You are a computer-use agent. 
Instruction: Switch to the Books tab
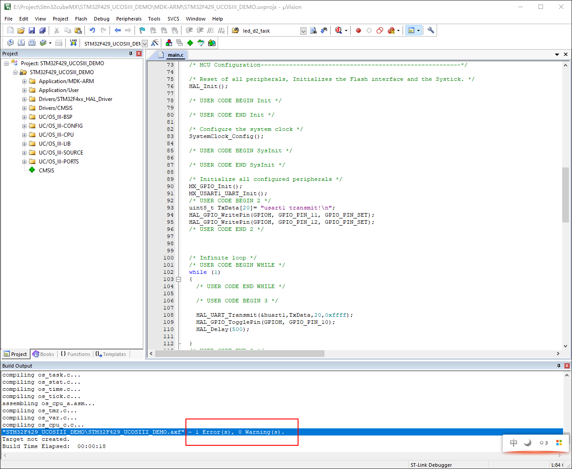[43, 354]
